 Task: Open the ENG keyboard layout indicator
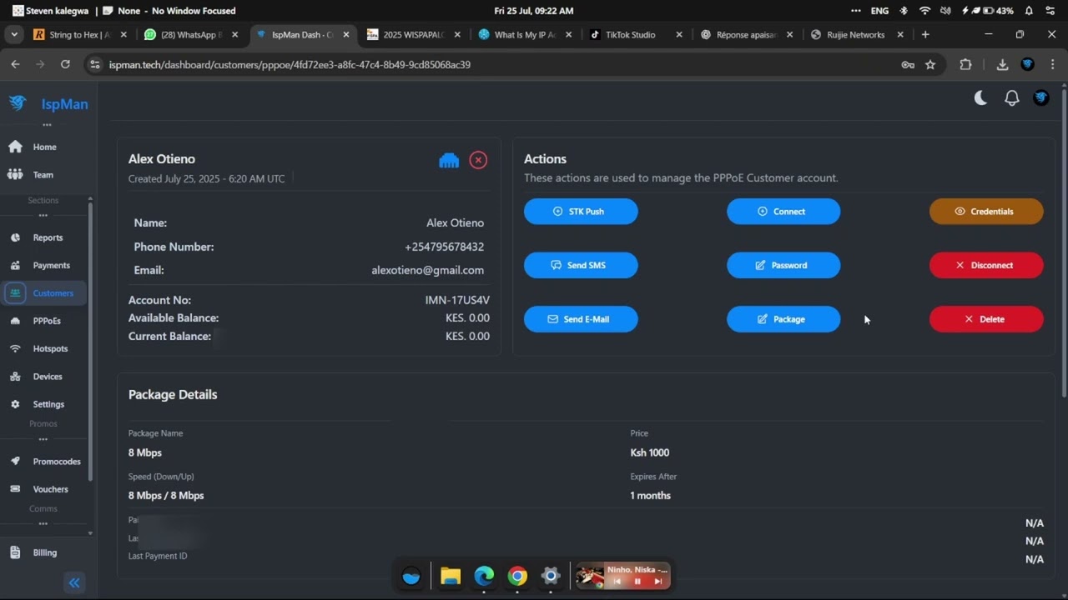879,11
